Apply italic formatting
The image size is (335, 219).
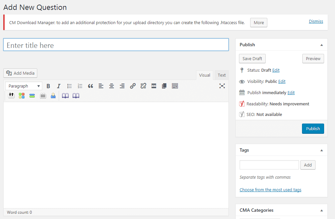(x=59, y=86)
